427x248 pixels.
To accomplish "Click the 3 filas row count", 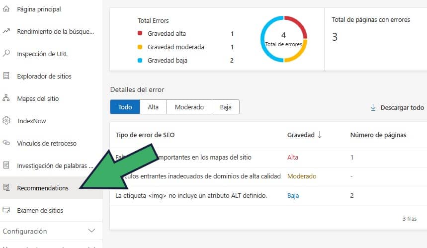I will pyautogui.click(x=410, y=219).
